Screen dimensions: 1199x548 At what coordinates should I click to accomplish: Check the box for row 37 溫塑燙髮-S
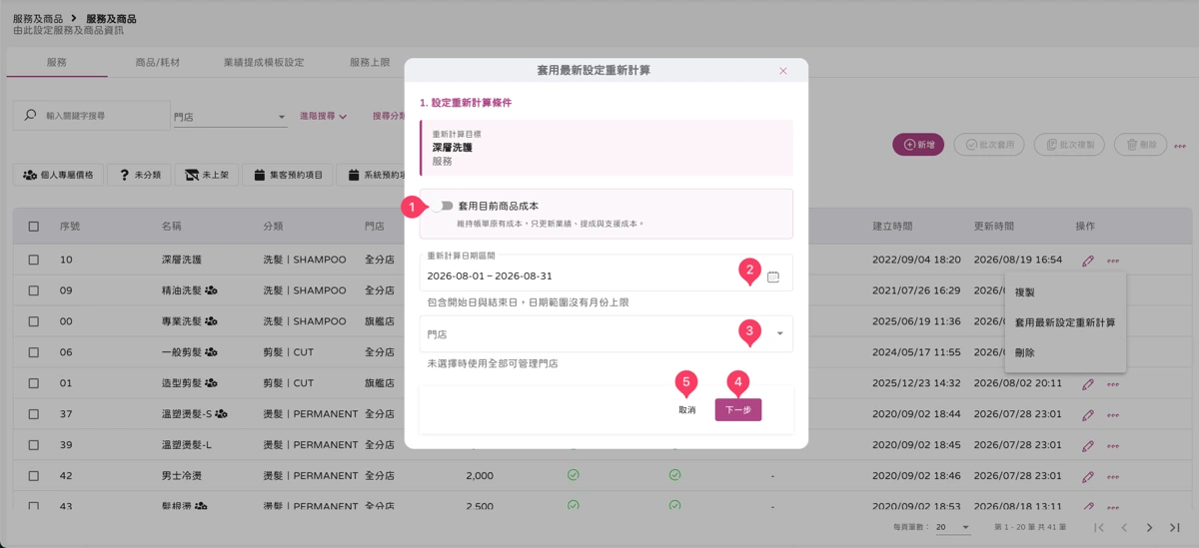pos(34,414)
